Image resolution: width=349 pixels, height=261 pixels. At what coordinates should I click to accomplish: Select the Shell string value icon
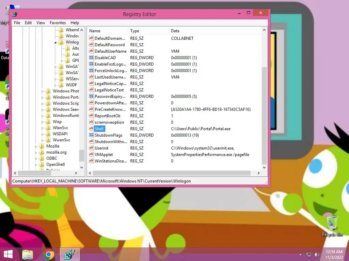[91, 128]
